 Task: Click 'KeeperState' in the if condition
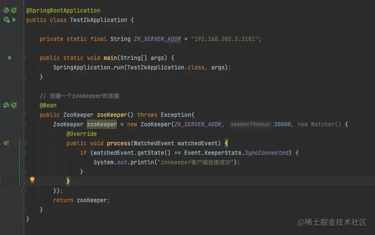click(x=223, y=153)
